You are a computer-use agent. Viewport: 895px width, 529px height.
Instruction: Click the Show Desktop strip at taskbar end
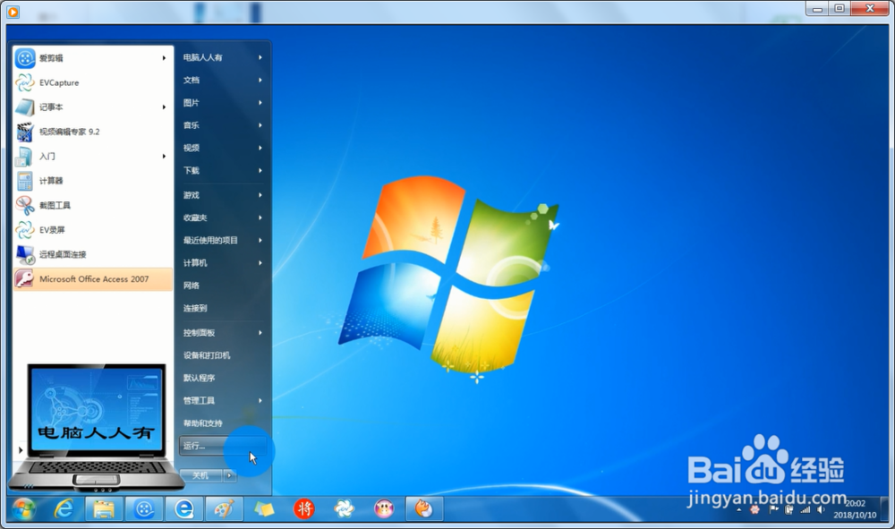click(885, 509)
